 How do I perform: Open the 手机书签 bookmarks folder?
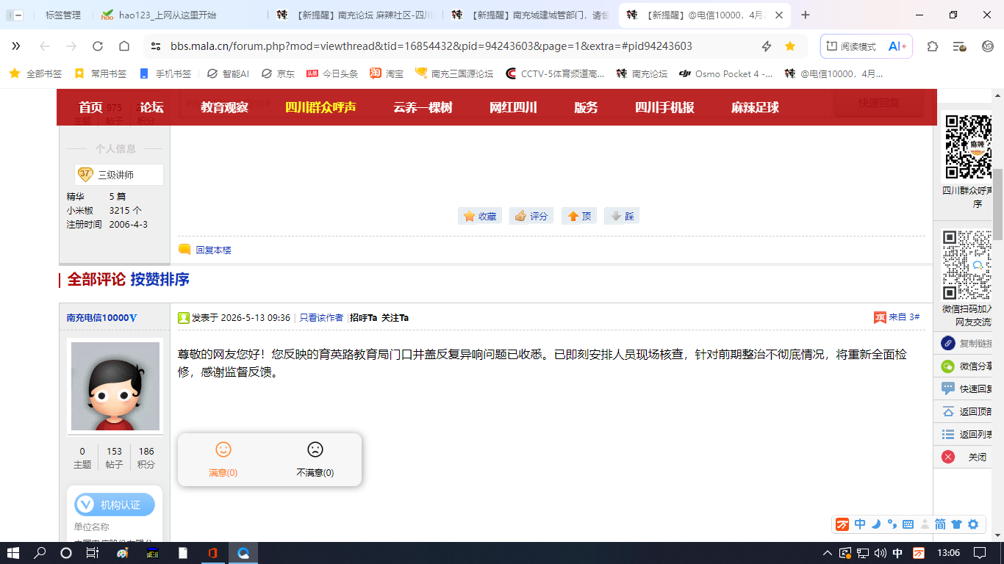[165, 73]
